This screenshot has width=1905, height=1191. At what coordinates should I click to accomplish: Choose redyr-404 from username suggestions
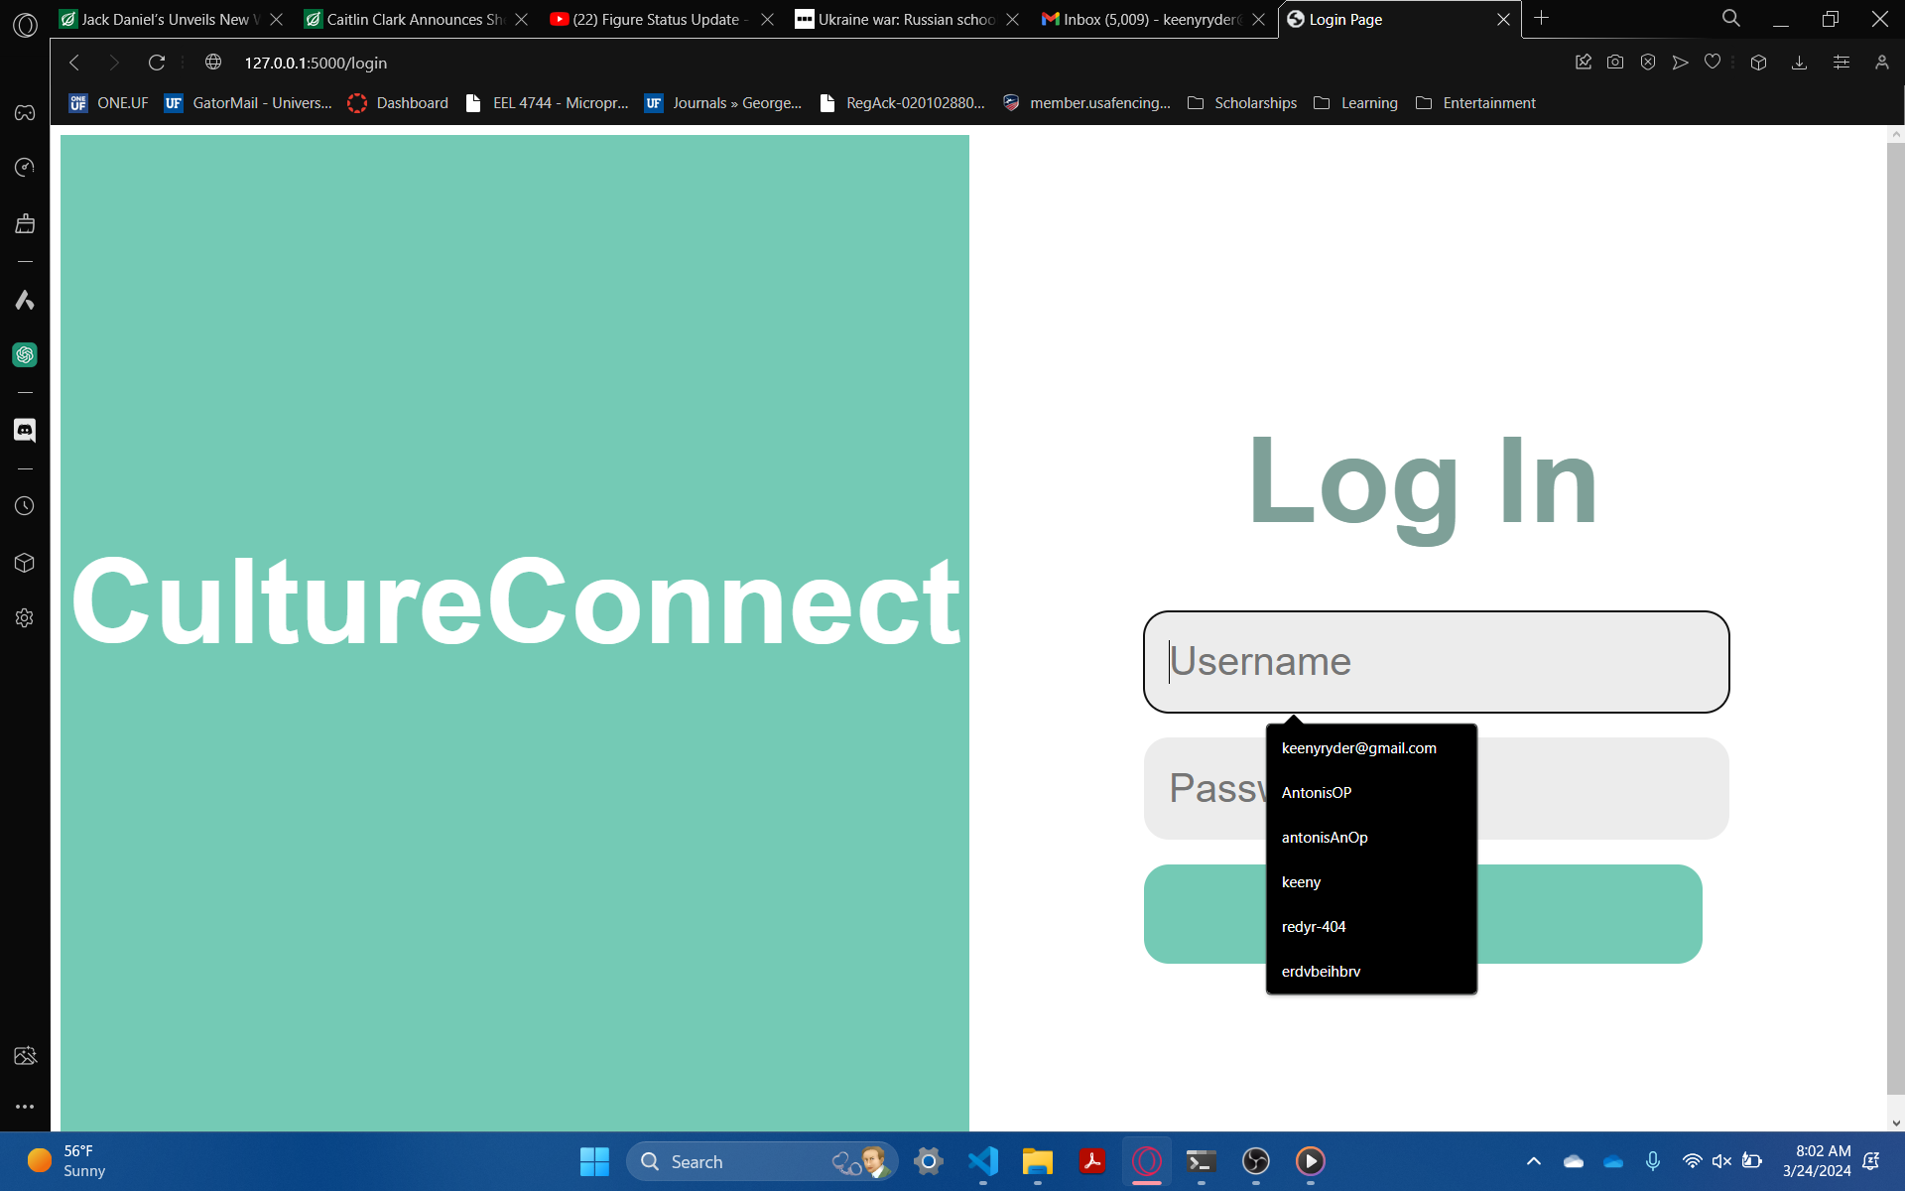(x=1314, y=927)
